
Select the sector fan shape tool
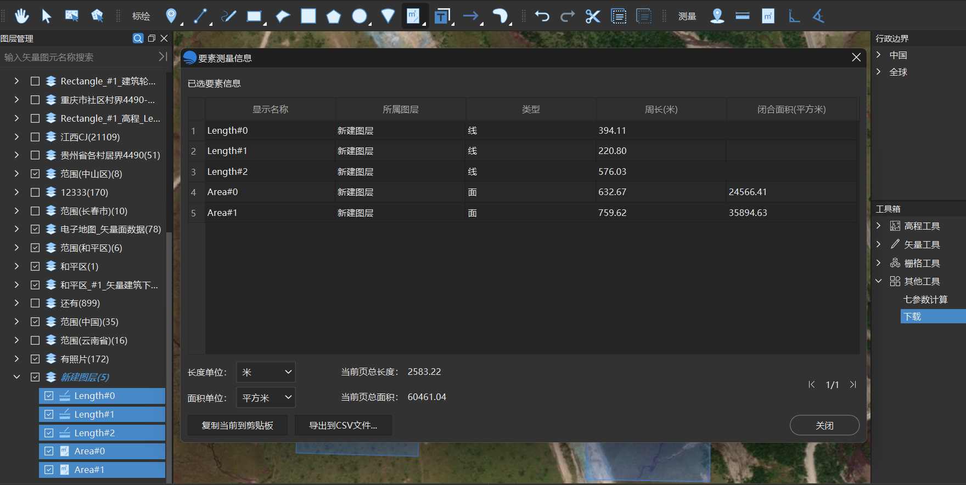388,16
